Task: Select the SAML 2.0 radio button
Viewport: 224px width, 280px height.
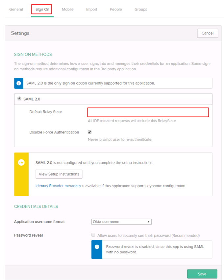Action: pos(19,98)
